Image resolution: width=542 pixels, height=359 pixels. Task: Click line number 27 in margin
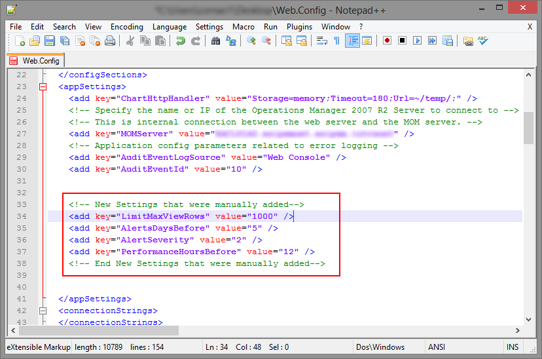22,134
